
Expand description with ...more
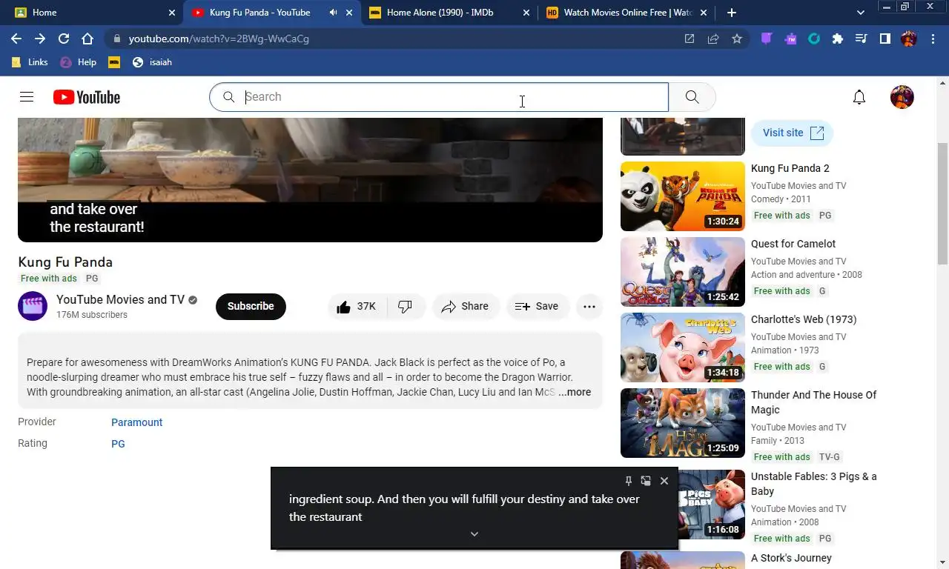click(575, 392)
